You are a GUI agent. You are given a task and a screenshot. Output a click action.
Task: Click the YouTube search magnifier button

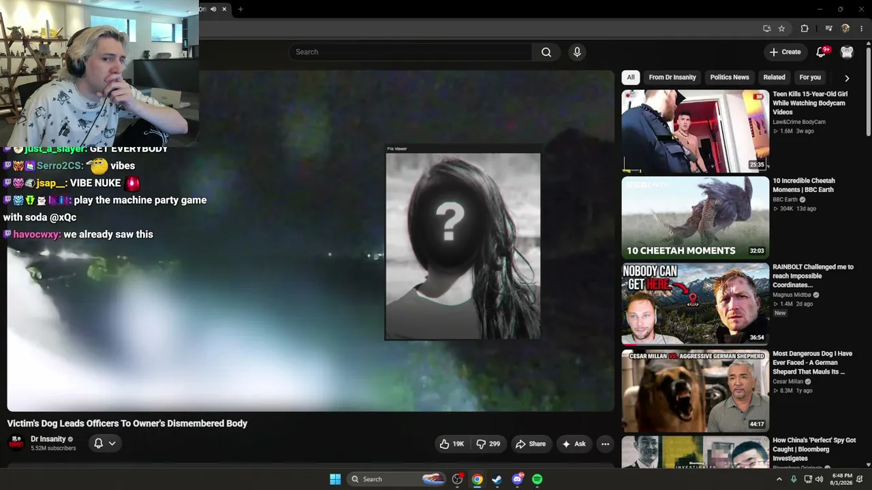(546, 52)
